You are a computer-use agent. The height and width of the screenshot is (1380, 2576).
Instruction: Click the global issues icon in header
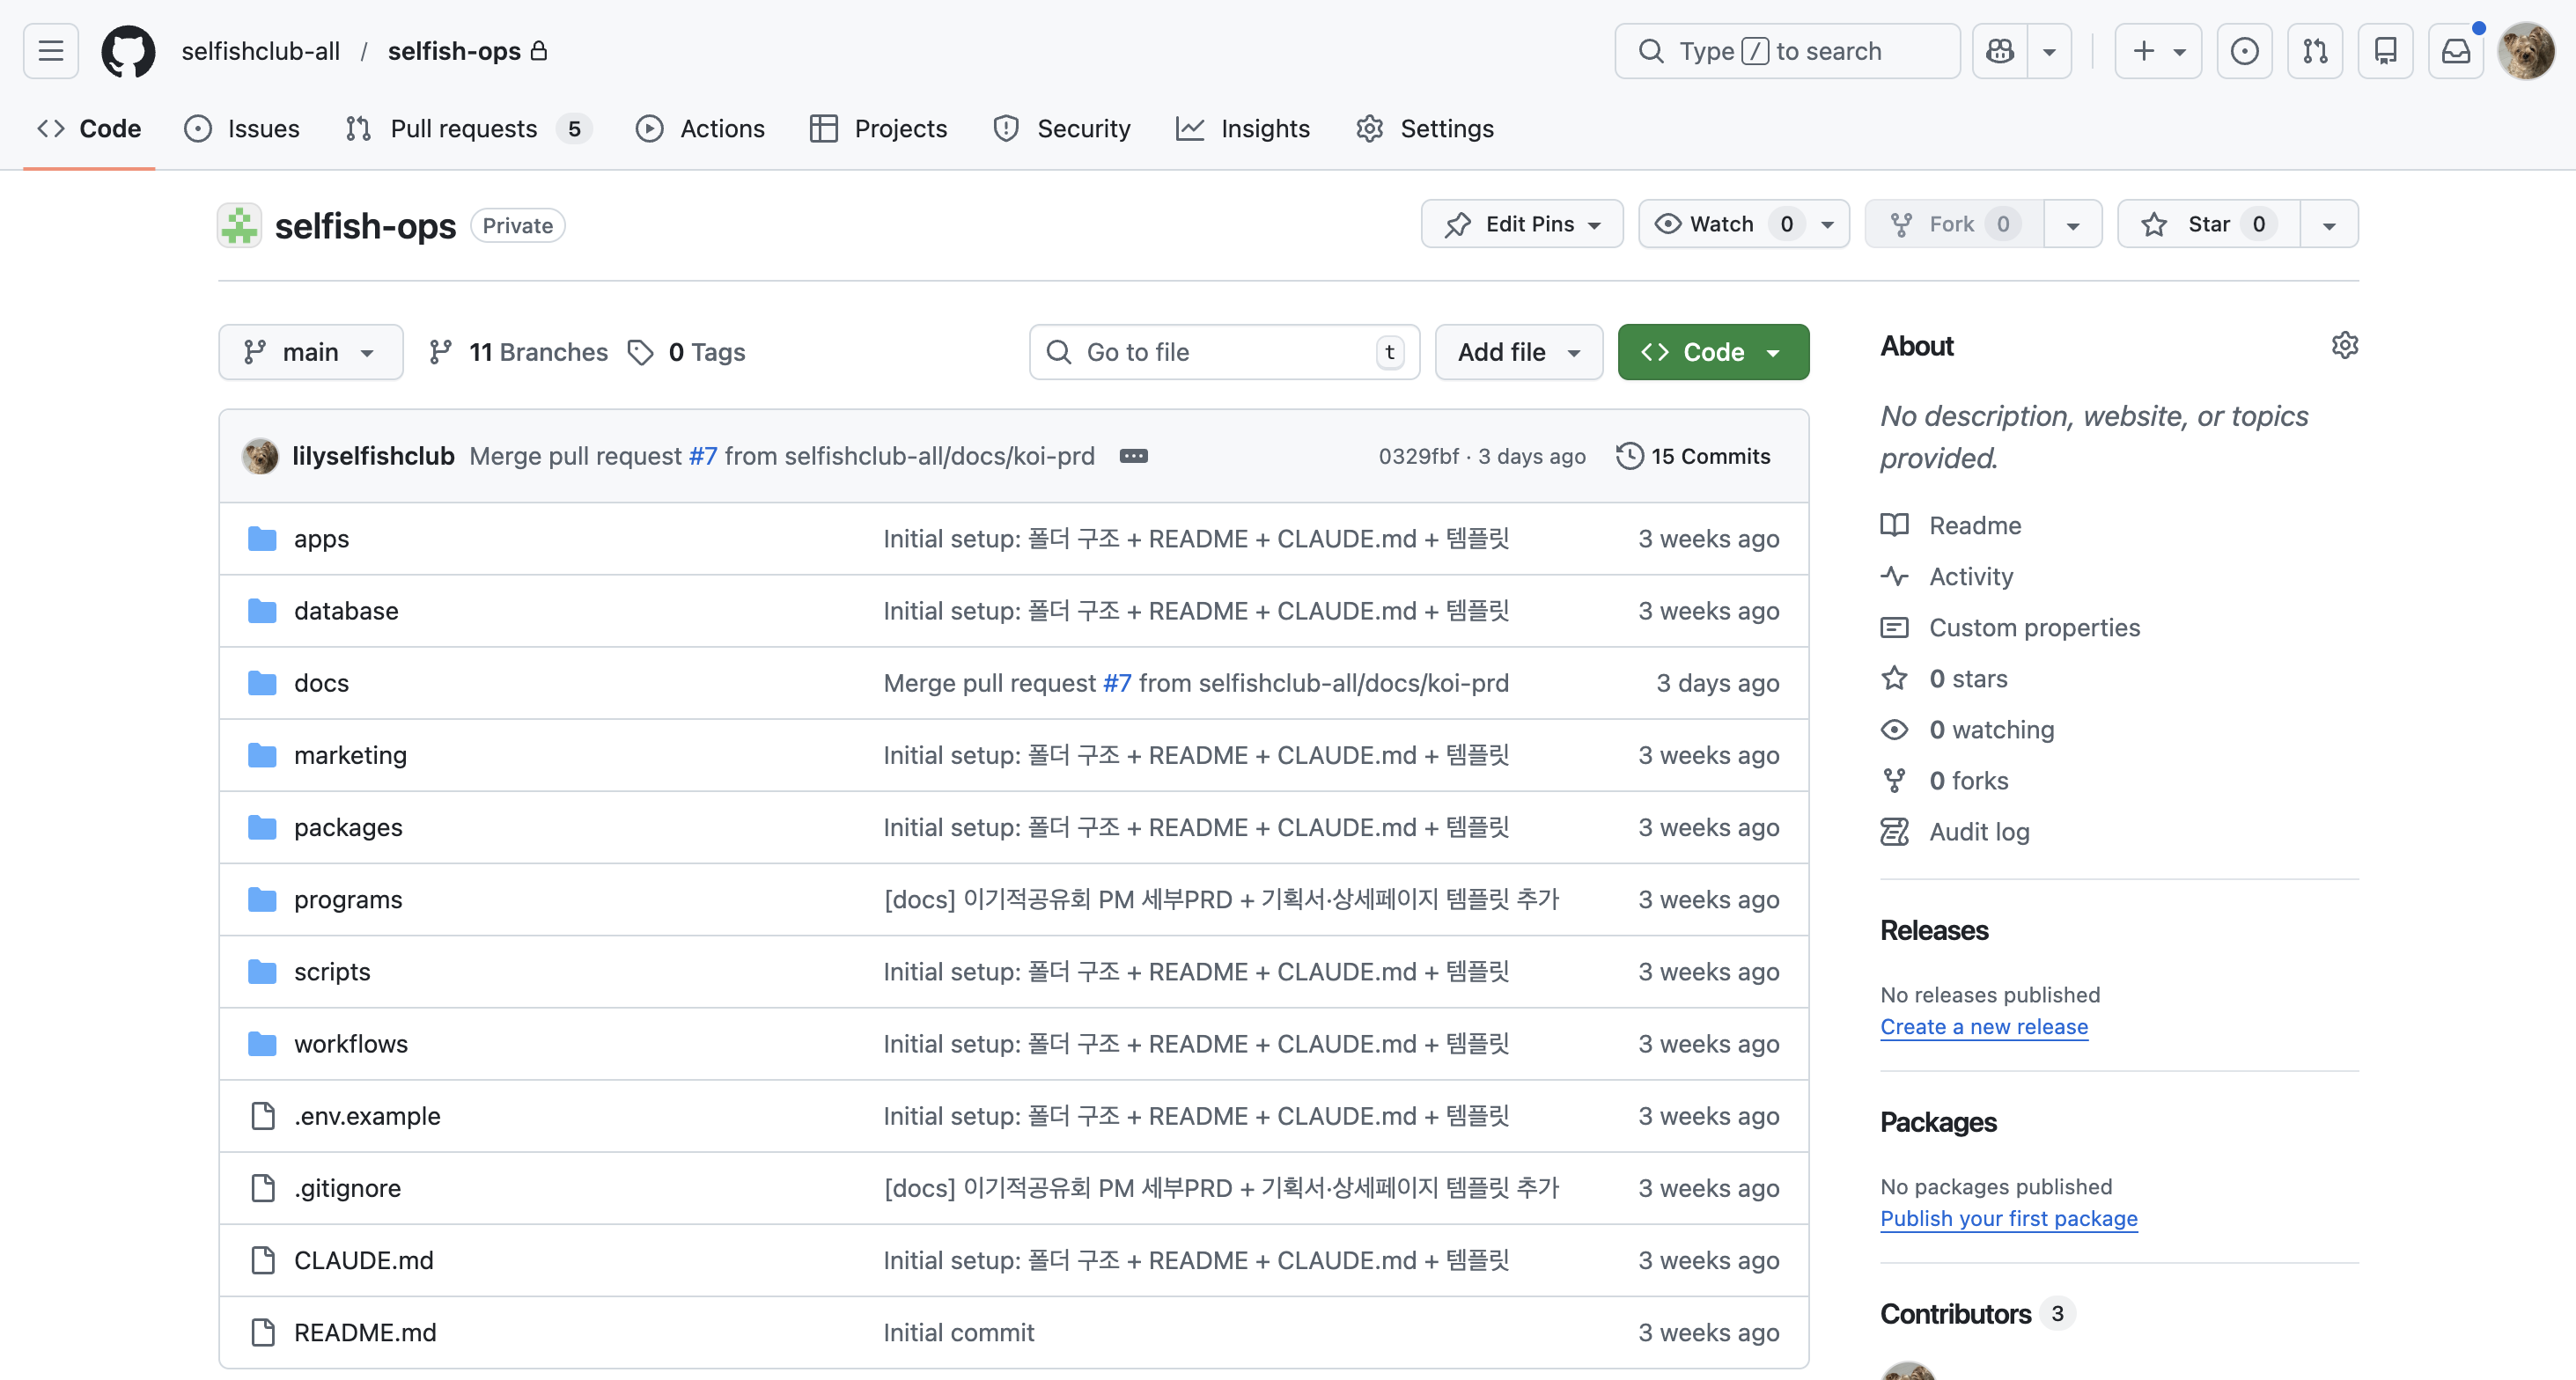coord(2244,51)
